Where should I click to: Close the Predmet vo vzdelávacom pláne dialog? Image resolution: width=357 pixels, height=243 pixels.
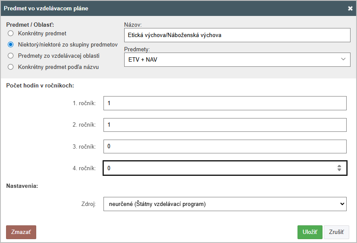350,9
